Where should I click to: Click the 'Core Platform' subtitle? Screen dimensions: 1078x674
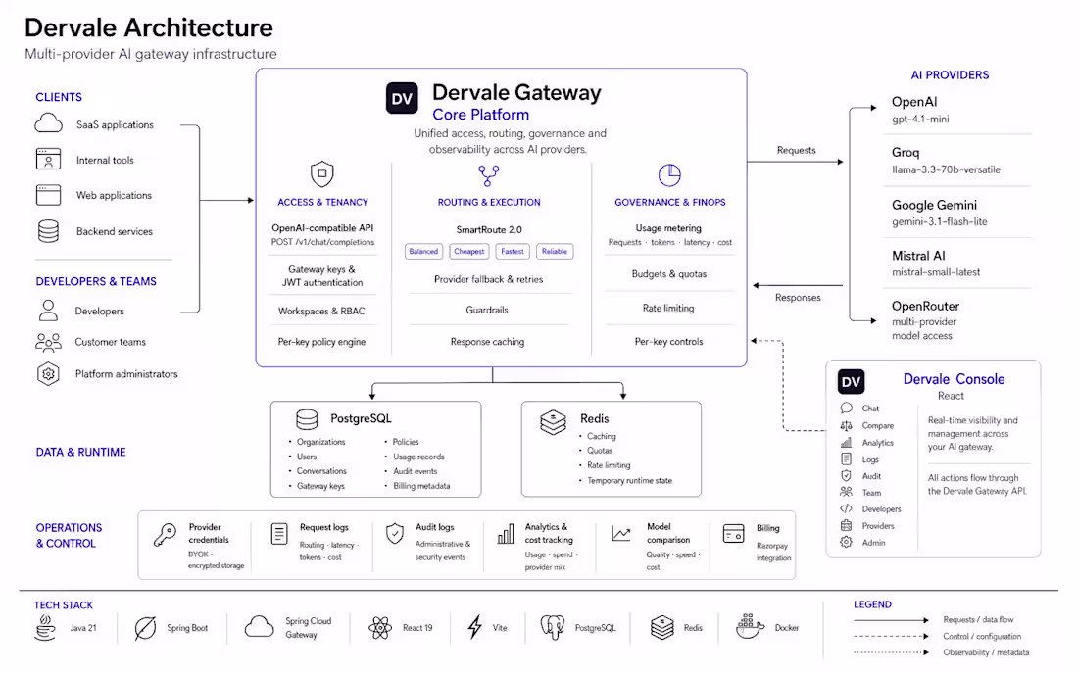(480, 115)
